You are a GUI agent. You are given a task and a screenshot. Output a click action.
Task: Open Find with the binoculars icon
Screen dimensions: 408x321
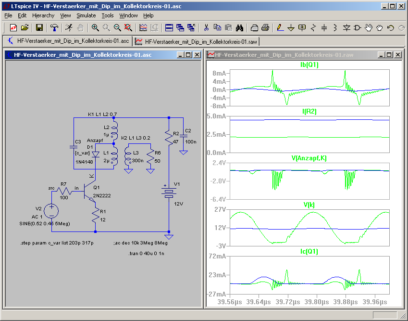coord(239,27)
